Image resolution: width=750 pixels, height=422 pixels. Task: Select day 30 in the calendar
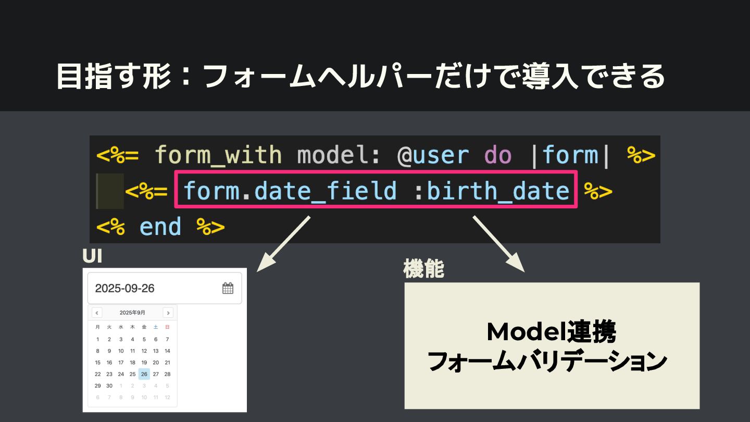[x=109, y=386]
